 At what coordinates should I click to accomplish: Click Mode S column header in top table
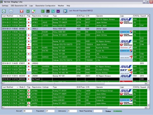[22, 16]
